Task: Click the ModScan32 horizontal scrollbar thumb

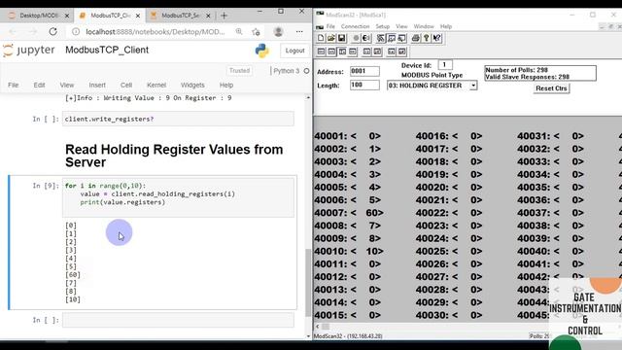Action: click(x=326, y=327)
